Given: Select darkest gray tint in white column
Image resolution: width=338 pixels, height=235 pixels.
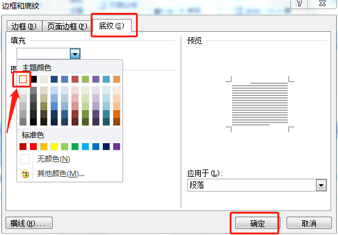Looking at the screenshot, I should coord(23,122).
